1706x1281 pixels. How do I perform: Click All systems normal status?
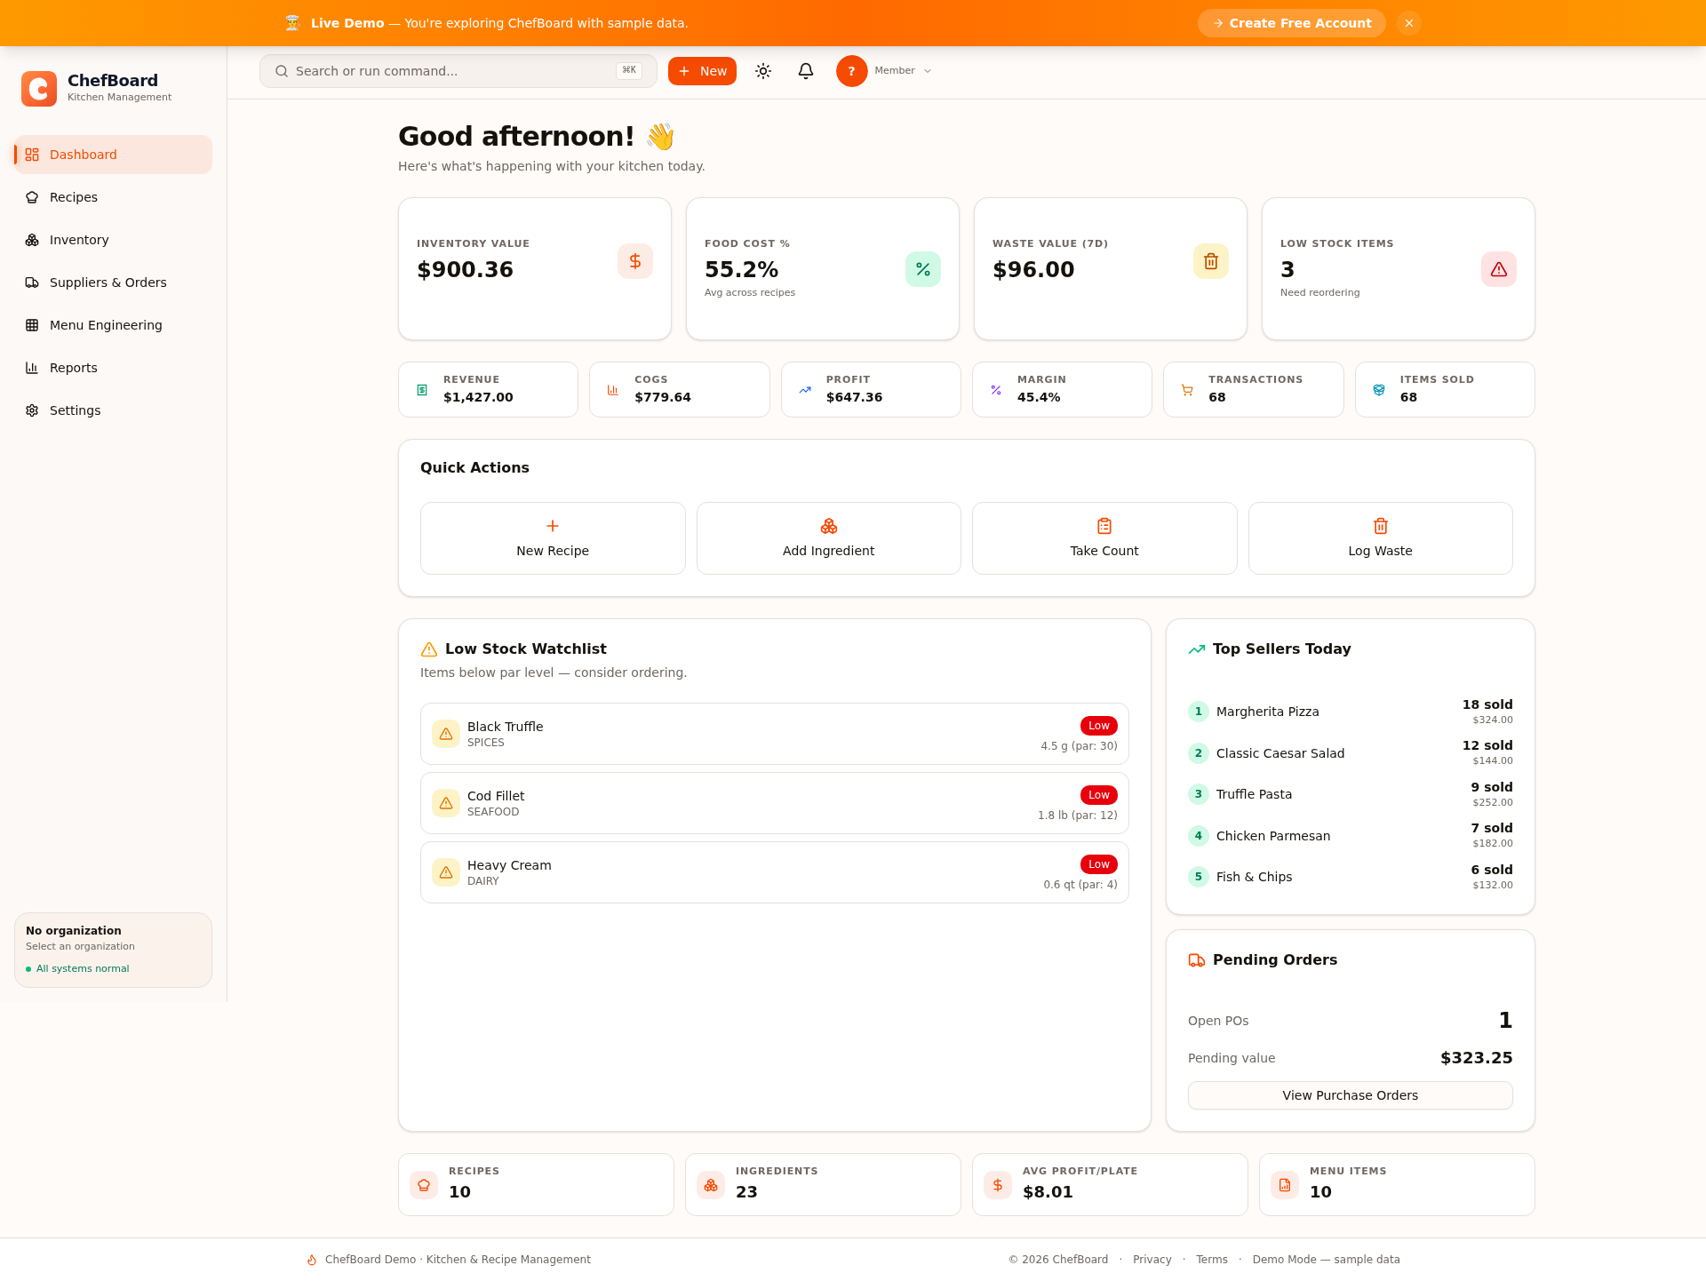coord(78,969)
